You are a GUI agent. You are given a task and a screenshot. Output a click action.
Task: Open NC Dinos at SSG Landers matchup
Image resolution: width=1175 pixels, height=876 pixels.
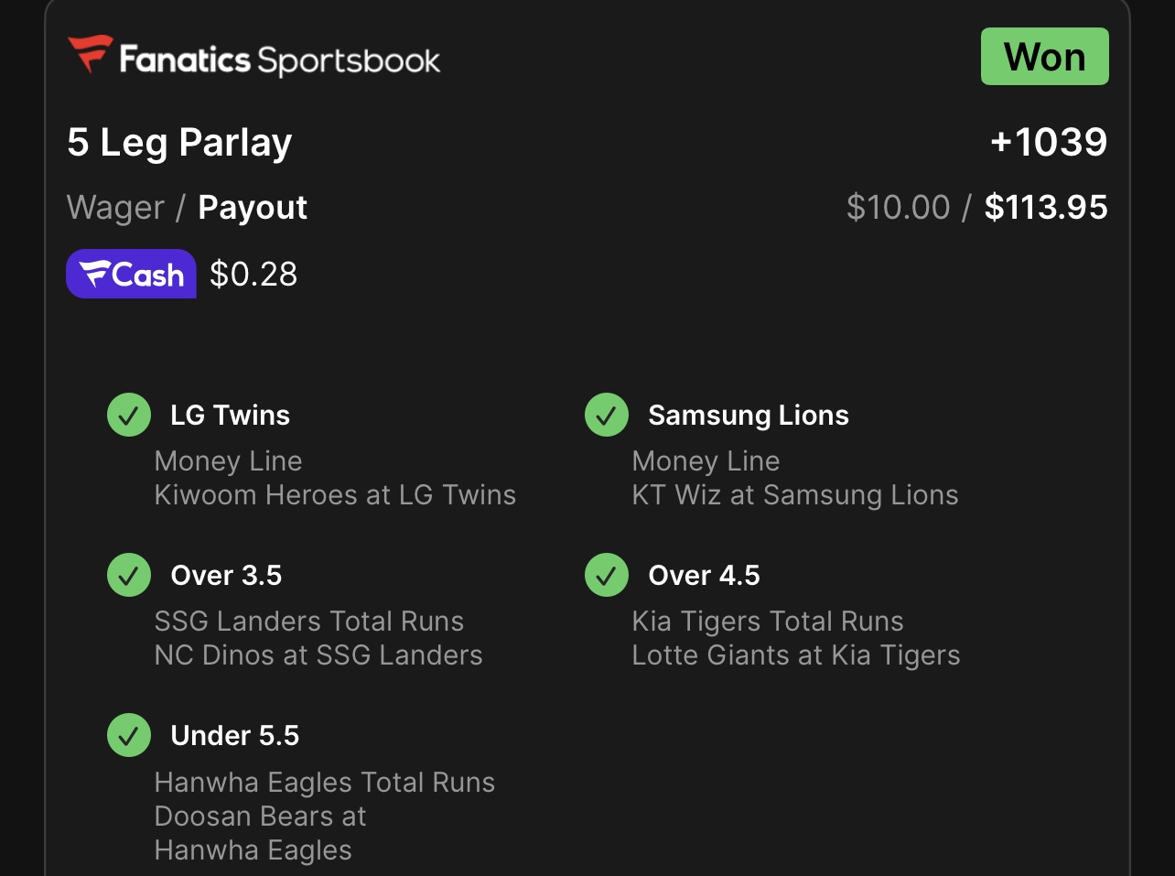tap(318, 655)
